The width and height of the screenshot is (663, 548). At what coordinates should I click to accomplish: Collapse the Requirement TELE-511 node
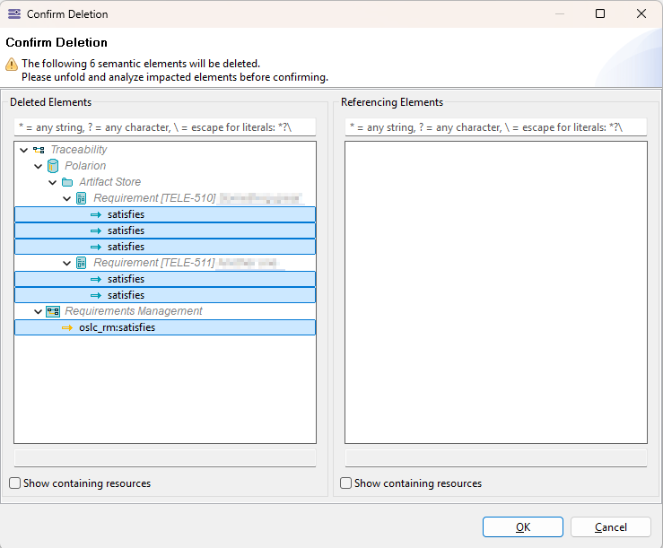pos(66,263)
